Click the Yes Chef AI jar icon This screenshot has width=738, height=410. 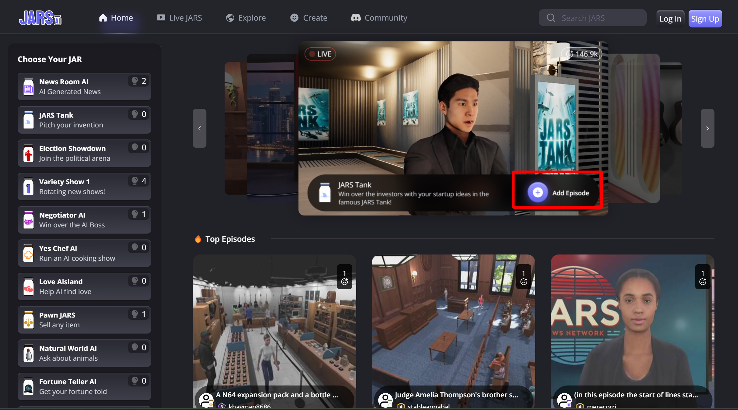coord(28,253)
